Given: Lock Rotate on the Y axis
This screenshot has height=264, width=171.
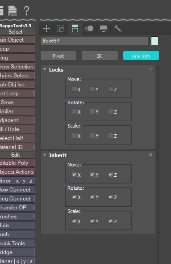Looking at the screenshot, I should click(x=92, y=111).
